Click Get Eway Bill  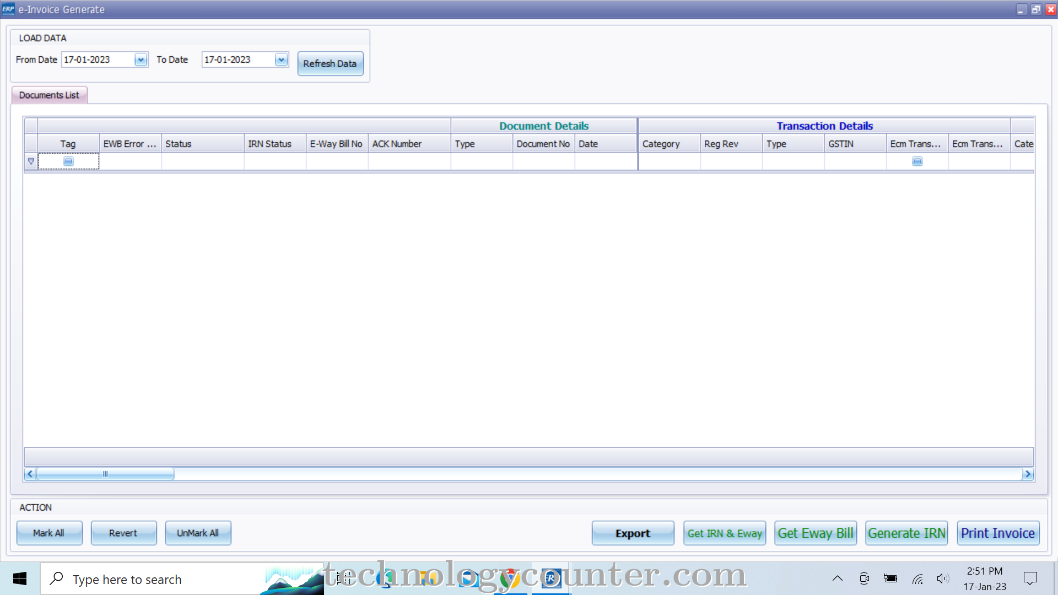[x=815, y=533]
